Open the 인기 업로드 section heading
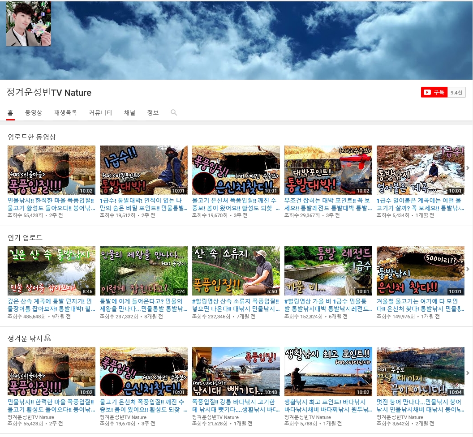The height and width of the screenshot is (437, 473). click(25, 237)
